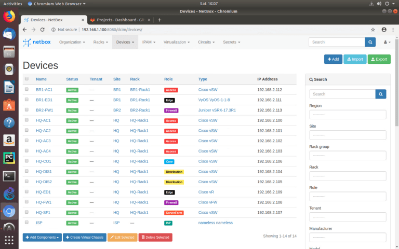This screenshot has width=399, height=249.
Task: Select the BR2-FW1 row checkbox
Action: click(x=26, y=110)
